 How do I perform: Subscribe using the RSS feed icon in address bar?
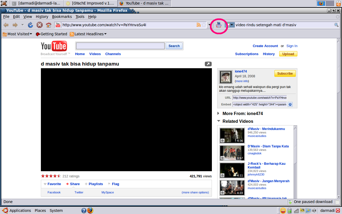pos(199,25)
